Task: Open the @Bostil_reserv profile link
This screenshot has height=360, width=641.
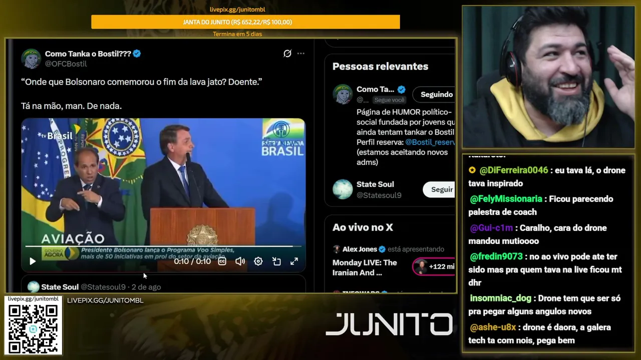Action: pos(430,142)
